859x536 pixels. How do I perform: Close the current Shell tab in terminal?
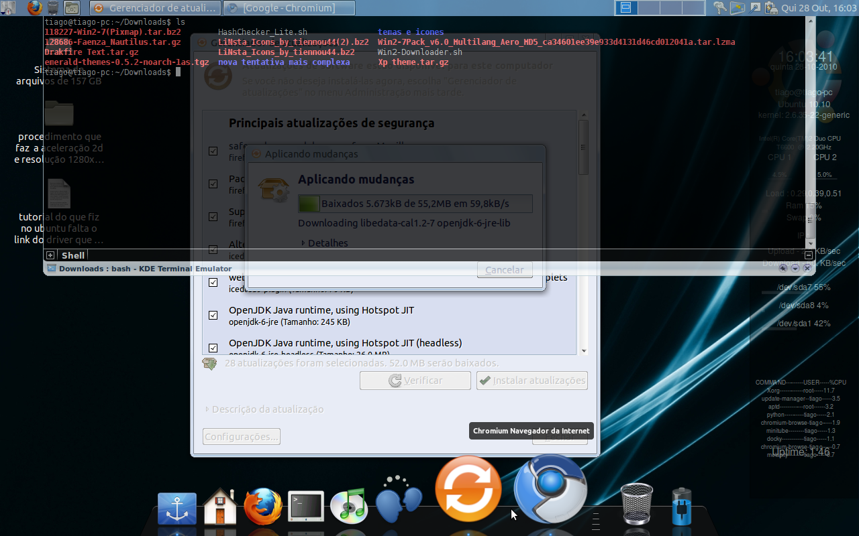(809, 255)
